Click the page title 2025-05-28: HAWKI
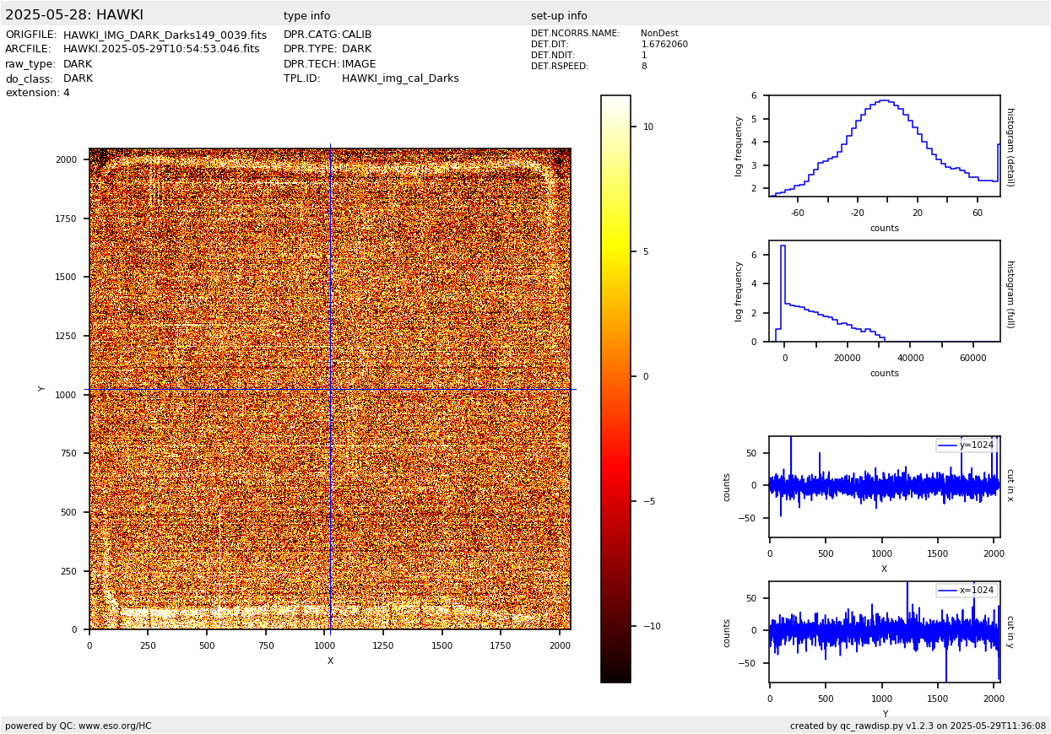The image size is (1051, 734). pyautogui.click(x=74, y=15)
